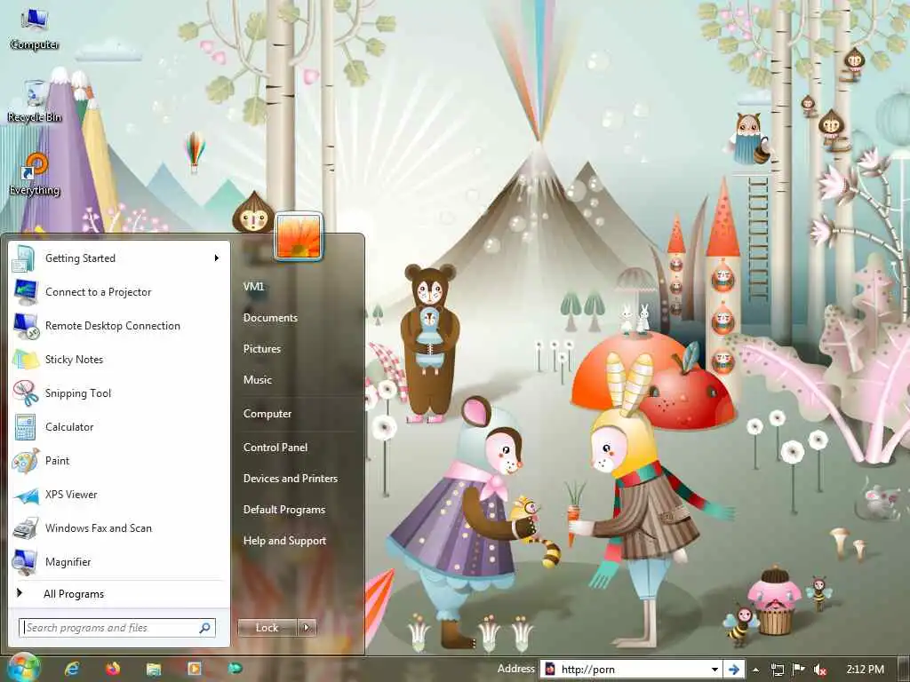Click the Lock button
Viewport: 910px width, 682px height.
tap(267, 628)
